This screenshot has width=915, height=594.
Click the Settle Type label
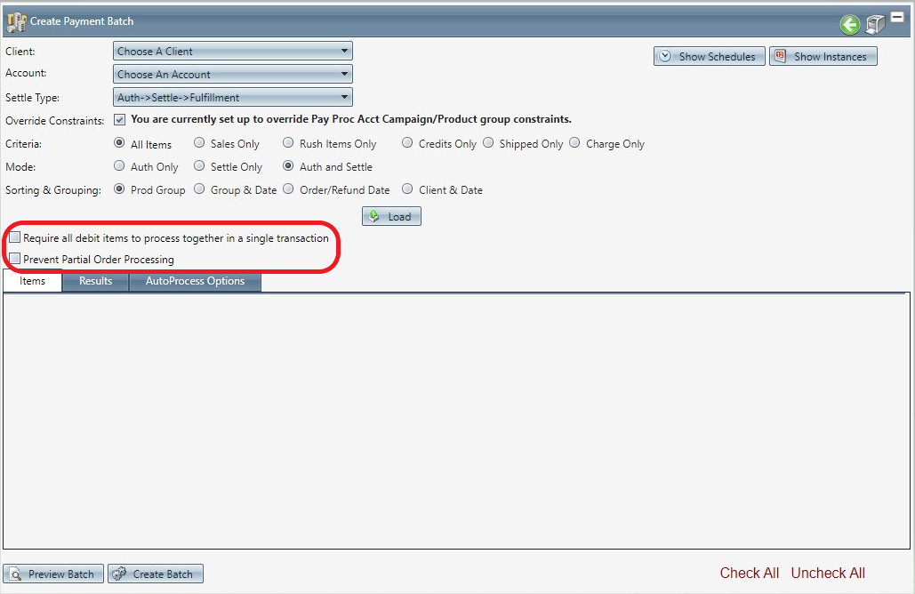point(33,98)
